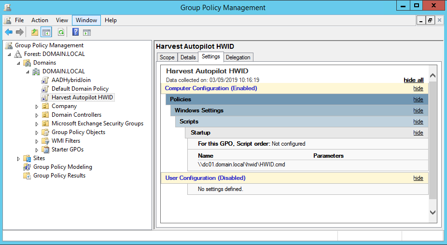Click the MMC icon beside File menu
Viewport: 447px width, 245px height.
click(x=8, y=20)
